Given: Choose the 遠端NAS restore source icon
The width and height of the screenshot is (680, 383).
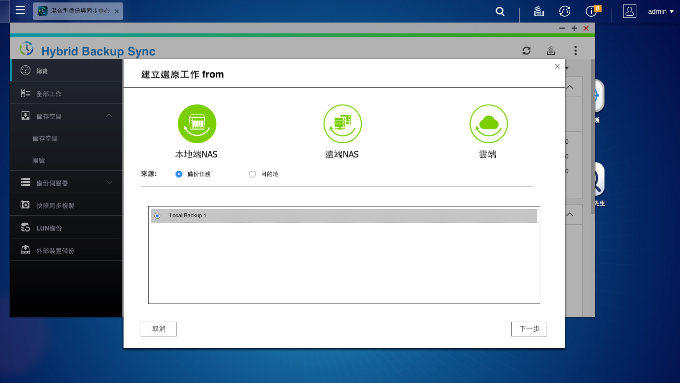Looking at the screenshot, I should coord(342,124).
